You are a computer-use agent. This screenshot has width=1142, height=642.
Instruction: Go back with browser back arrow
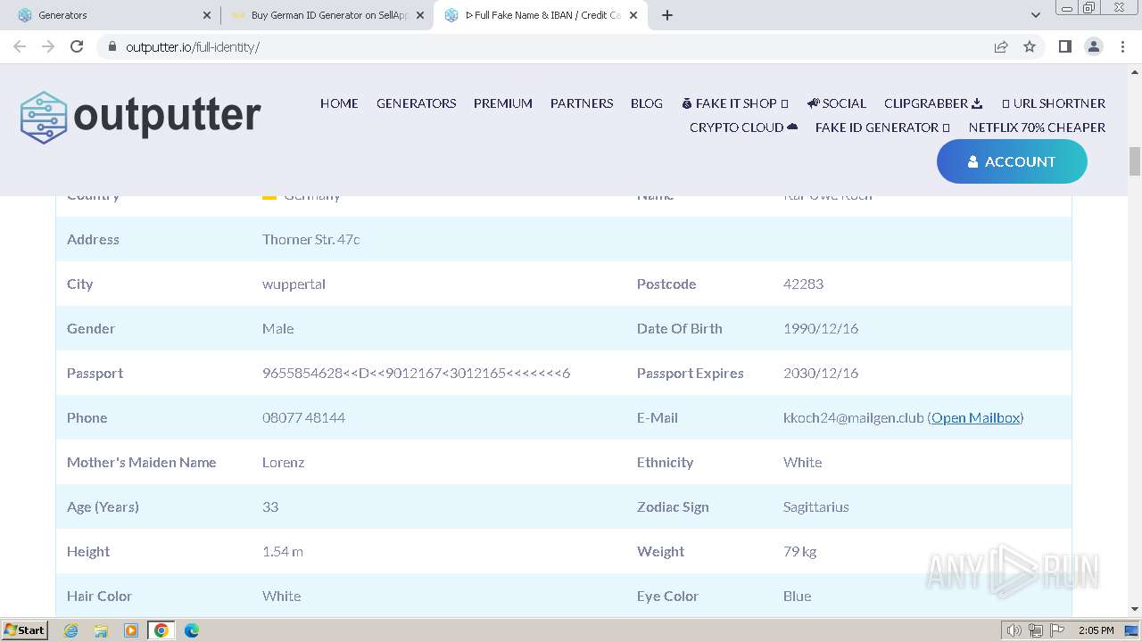tap(20, 46)
